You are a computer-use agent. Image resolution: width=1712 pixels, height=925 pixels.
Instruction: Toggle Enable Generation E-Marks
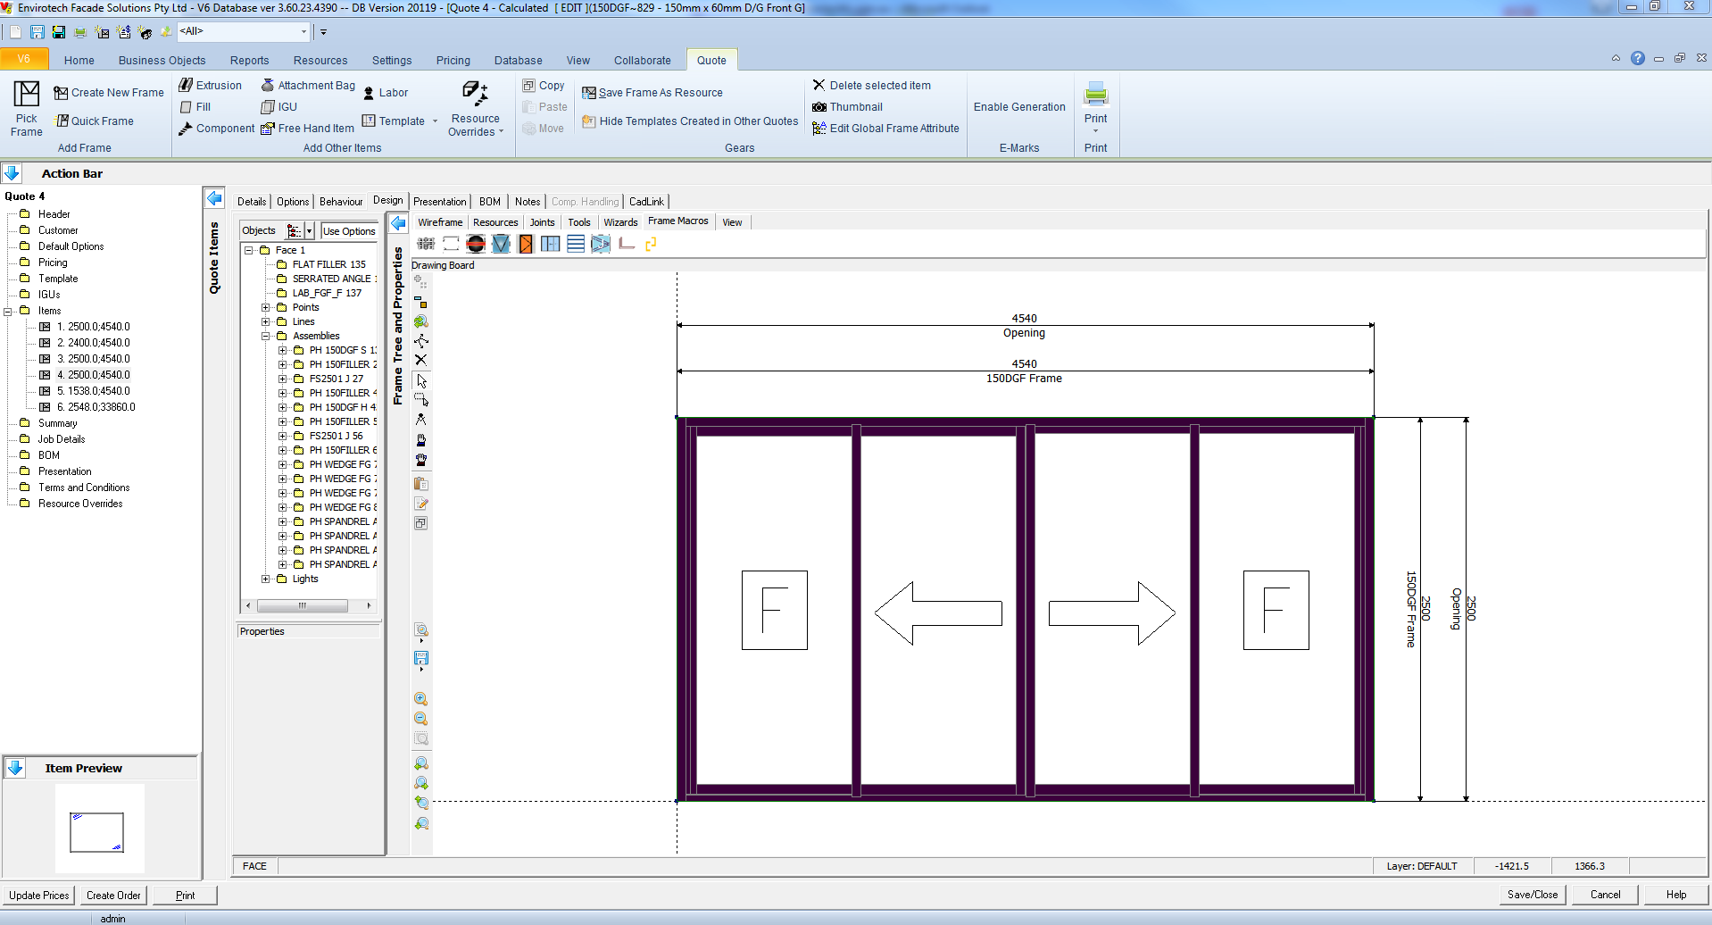[x=1018, y=107]
